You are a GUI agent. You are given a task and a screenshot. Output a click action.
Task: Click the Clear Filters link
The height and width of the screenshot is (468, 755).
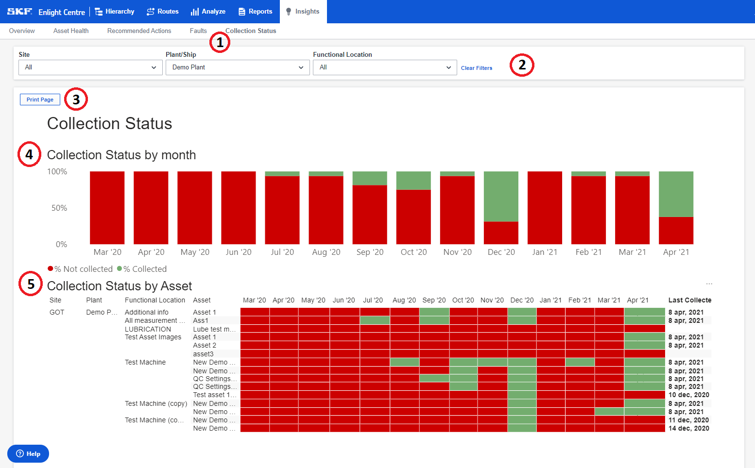pos(477,68)
